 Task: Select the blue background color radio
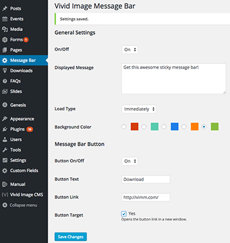point(164,126)
